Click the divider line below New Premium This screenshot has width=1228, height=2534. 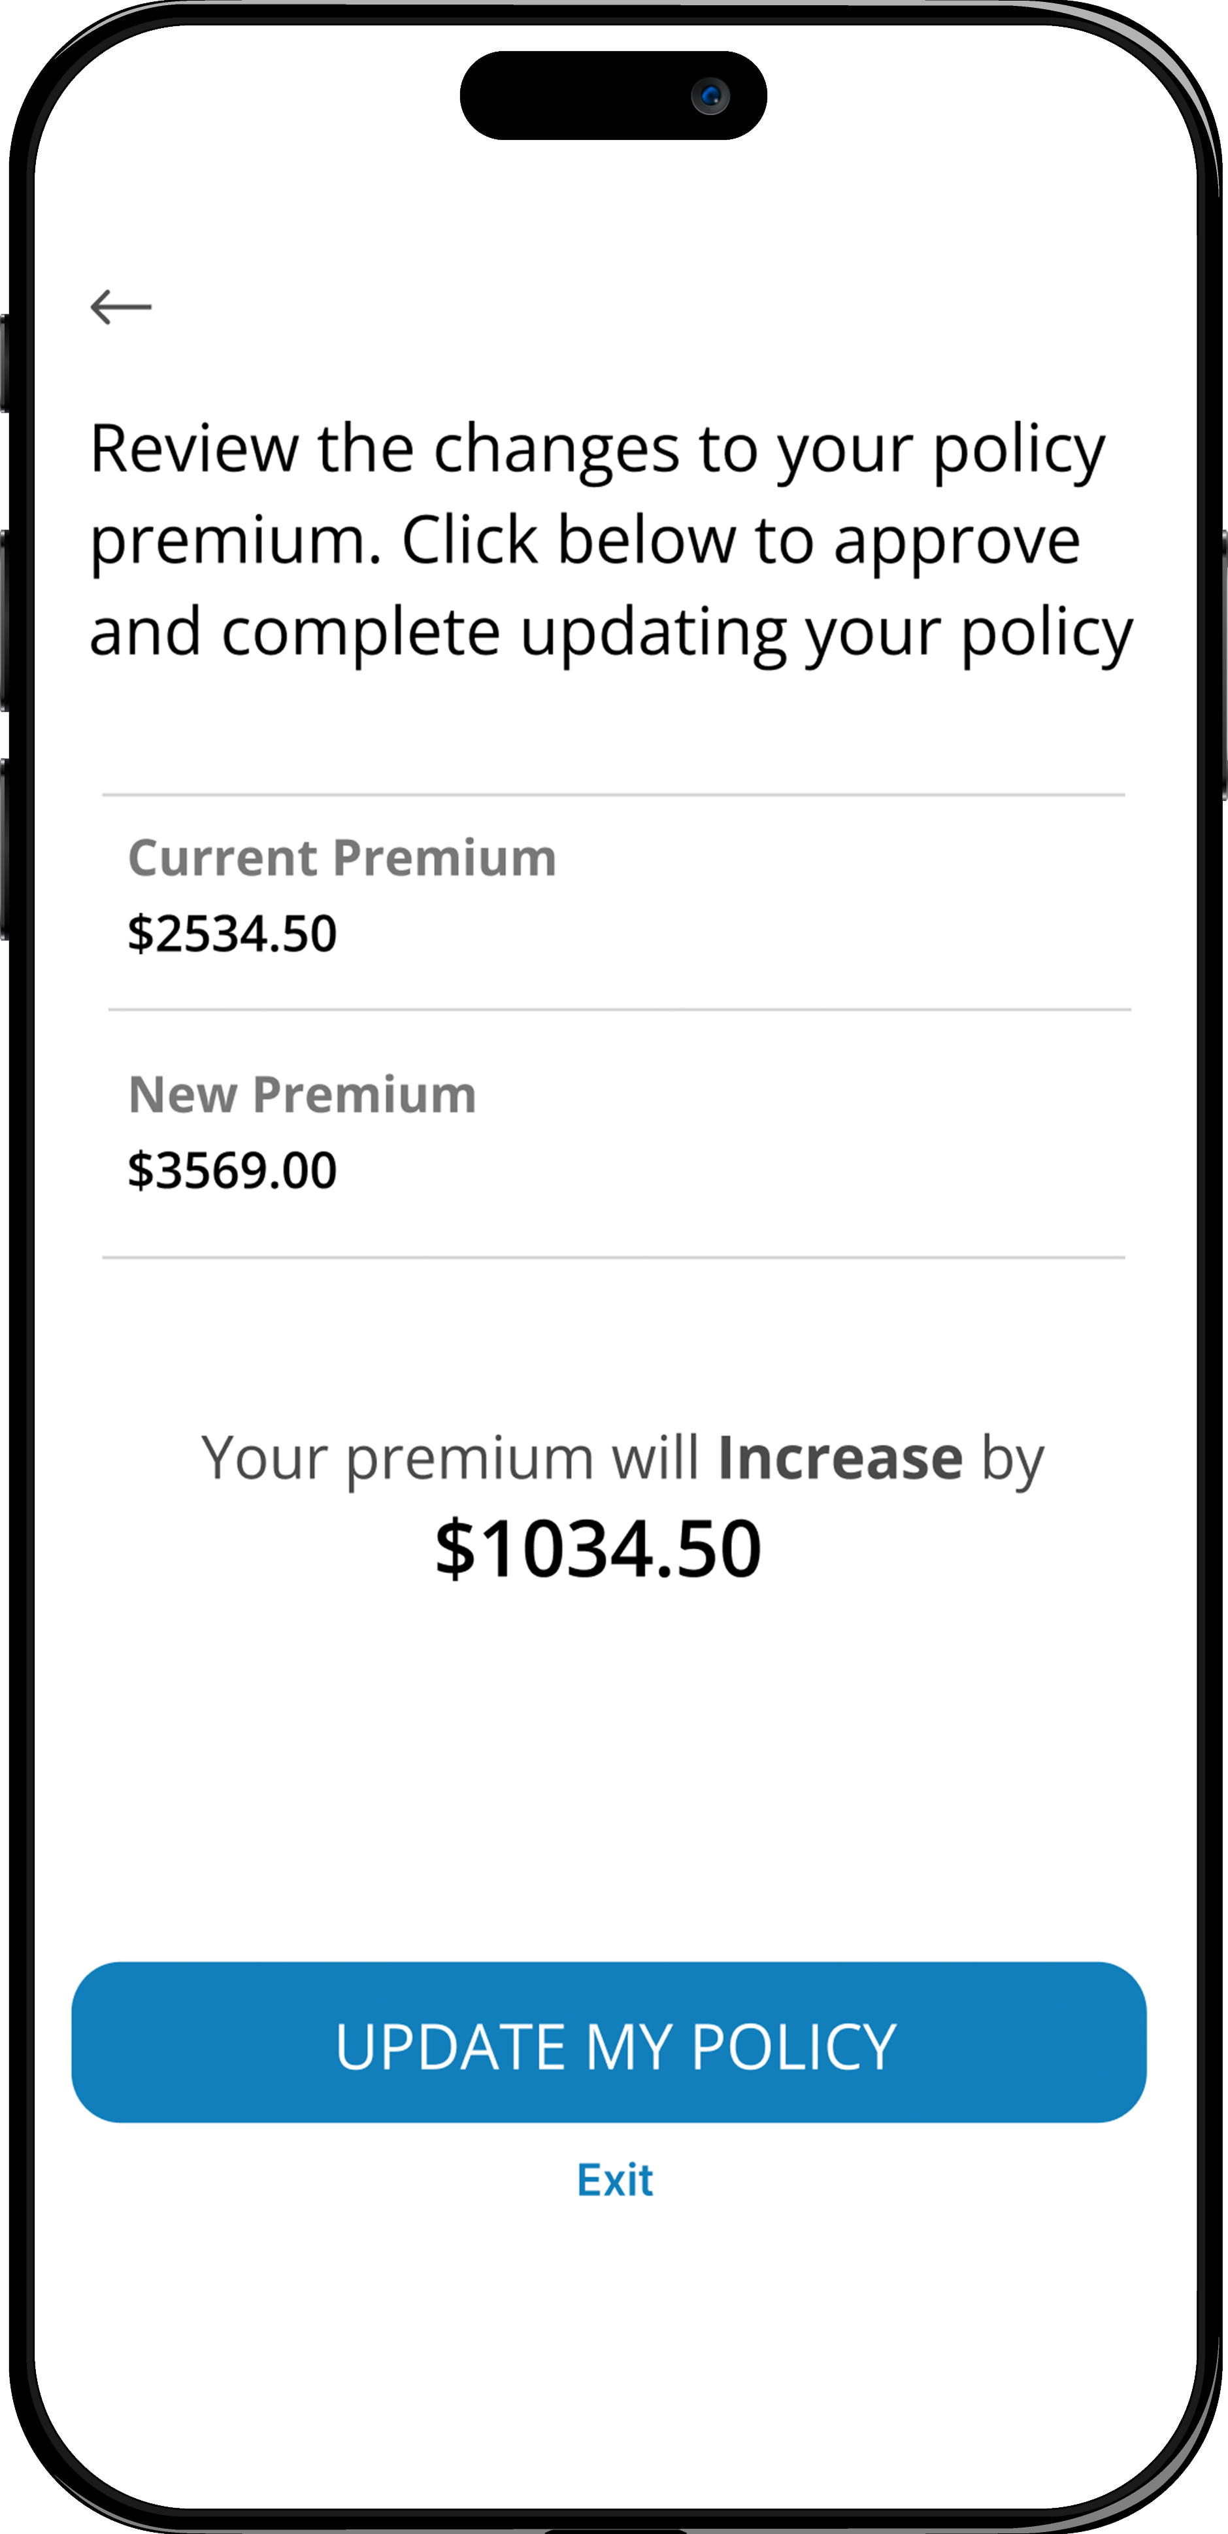[x=614, y=1257]
